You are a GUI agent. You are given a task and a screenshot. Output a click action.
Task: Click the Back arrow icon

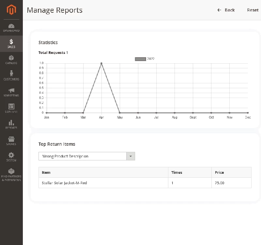click(219, 10)
